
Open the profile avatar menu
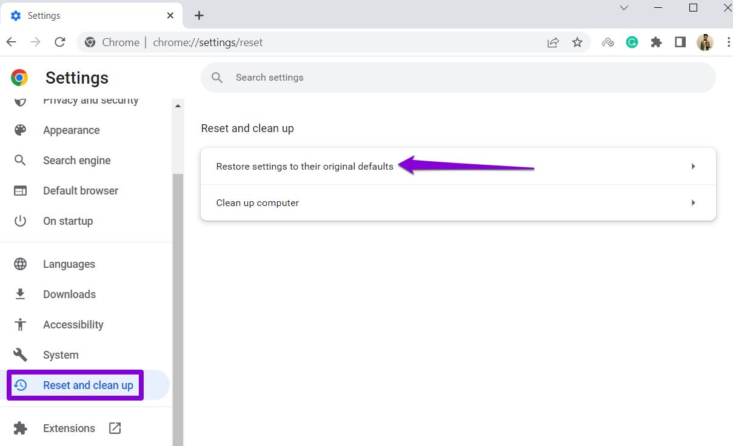(x=705, y=42)
